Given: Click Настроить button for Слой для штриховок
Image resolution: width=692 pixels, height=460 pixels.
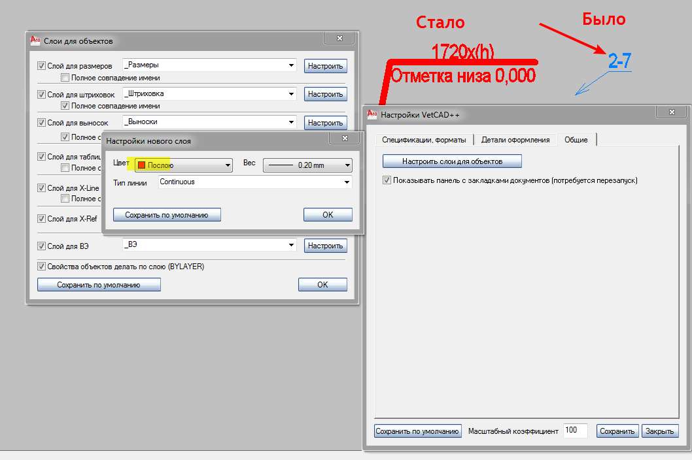Looking at the screenshot, I should (325, 94).
